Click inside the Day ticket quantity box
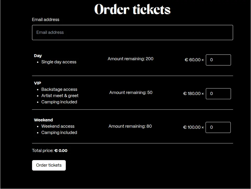Screen dimensions: 251x189 point(218,60)
